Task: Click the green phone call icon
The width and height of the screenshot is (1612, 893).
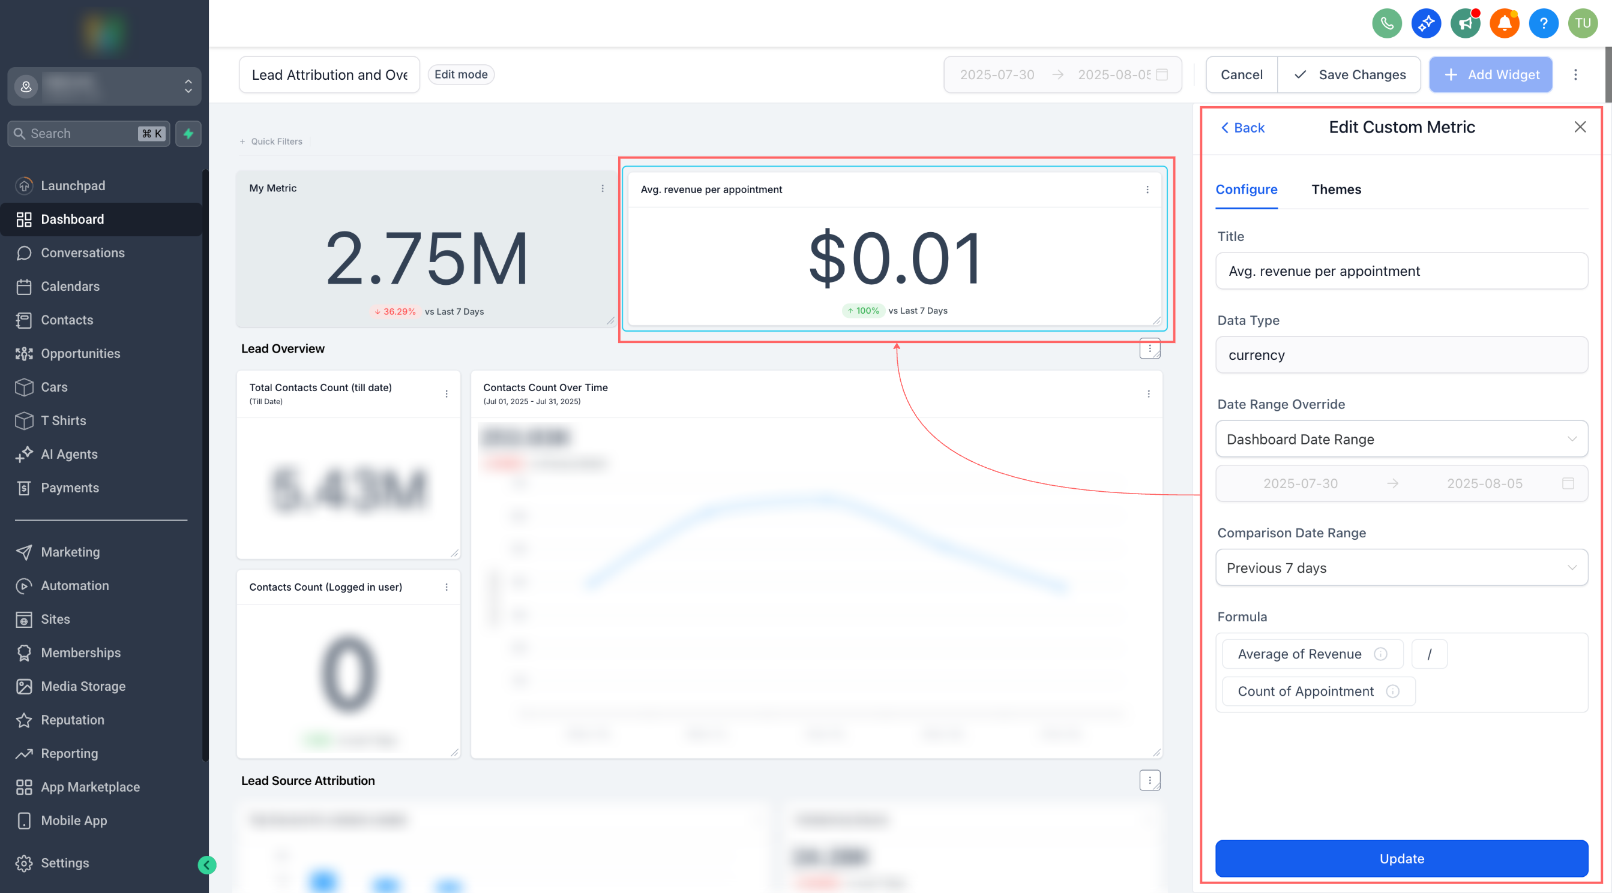Action: [x=1386, y=24]
